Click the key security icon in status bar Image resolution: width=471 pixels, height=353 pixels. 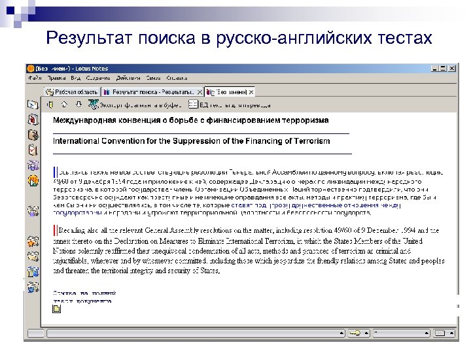click(355, 333)
